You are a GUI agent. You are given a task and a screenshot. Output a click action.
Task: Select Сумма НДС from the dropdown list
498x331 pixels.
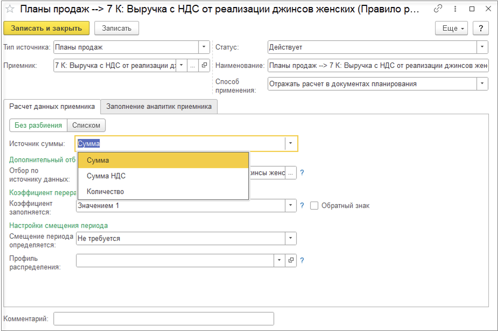[106, 176]
